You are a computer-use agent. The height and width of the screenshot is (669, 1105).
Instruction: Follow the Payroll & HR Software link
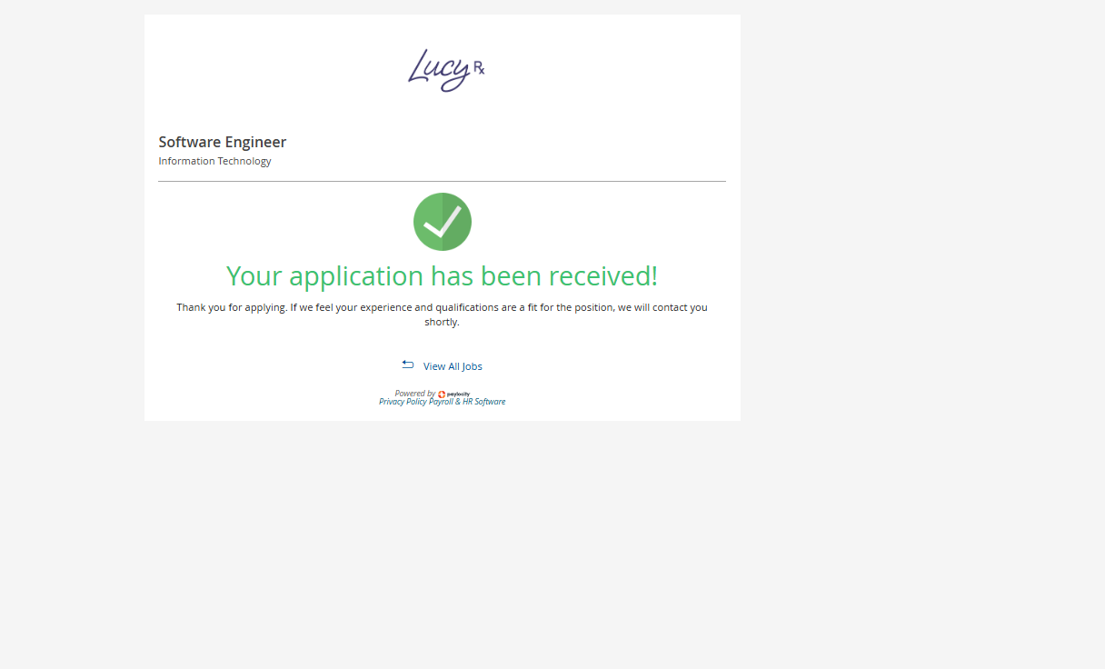(467, 402)
